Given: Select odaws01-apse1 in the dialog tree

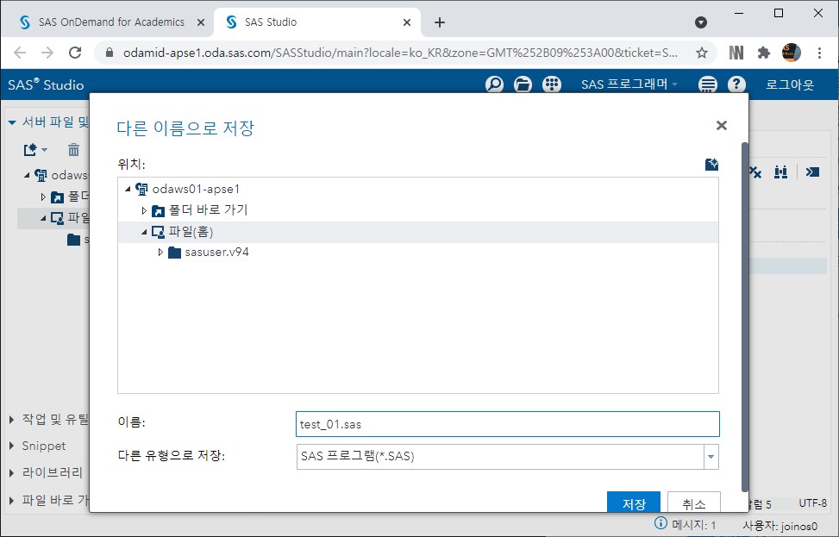Looking at the screenshot, I should [196, 189].
